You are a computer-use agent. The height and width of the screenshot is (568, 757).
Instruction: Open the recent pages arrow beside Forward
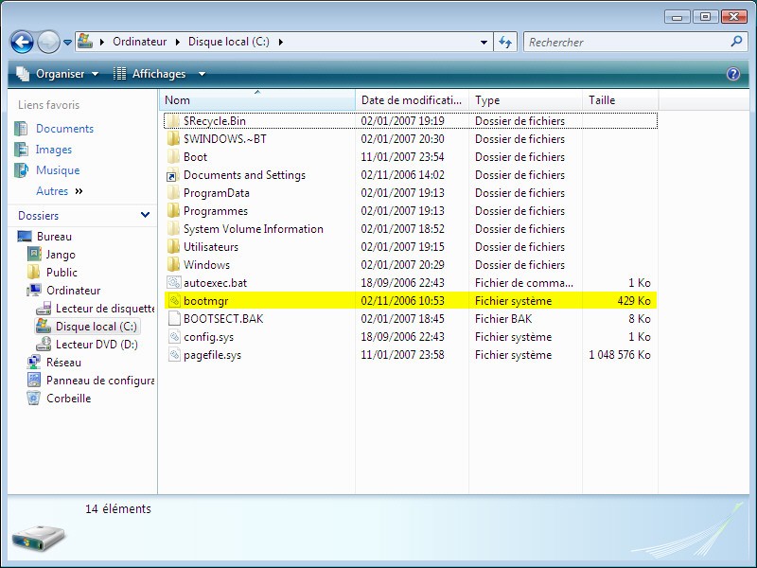[67, 43]
